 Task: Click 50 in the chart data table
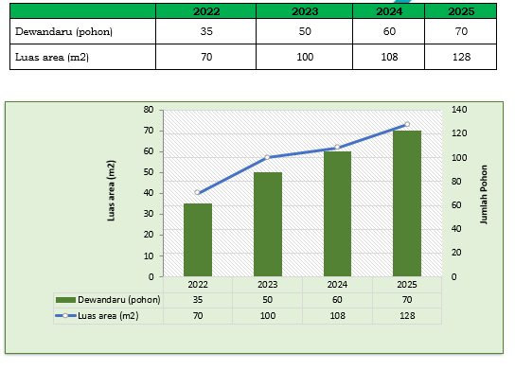click(268, 300)
